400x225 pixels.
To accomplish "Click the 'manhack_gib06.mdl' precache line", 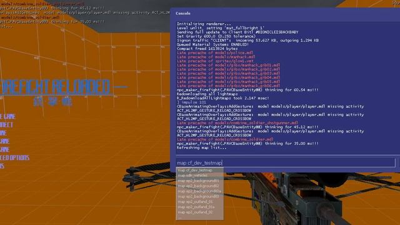I will point(229,86).
